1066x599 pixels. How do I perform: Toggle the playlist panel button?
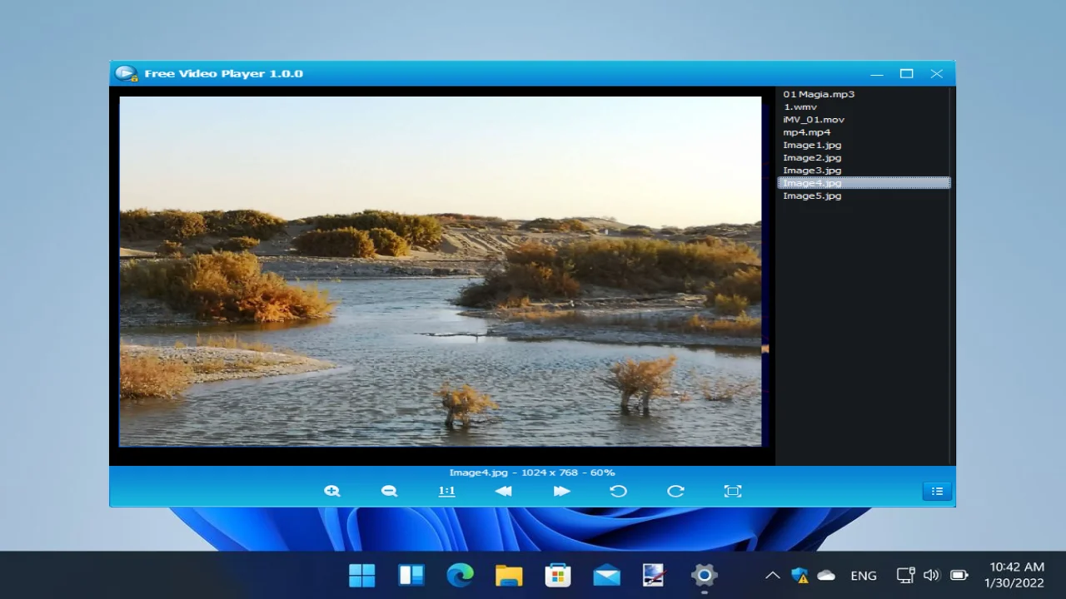click(x=937, y=491)
